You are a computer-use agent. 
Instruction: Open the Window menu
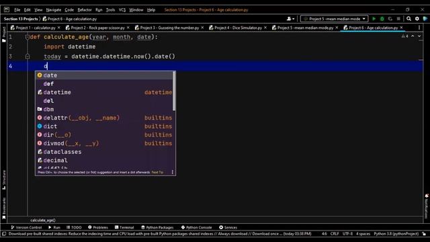tap(136, 10)
